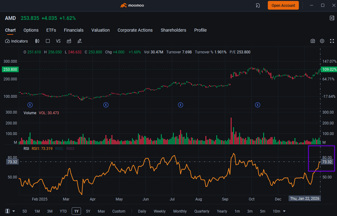Viewport: 337px width, 216px height.
Task: Click the square frame toolbar icon
Action: [x=48, y=41]
